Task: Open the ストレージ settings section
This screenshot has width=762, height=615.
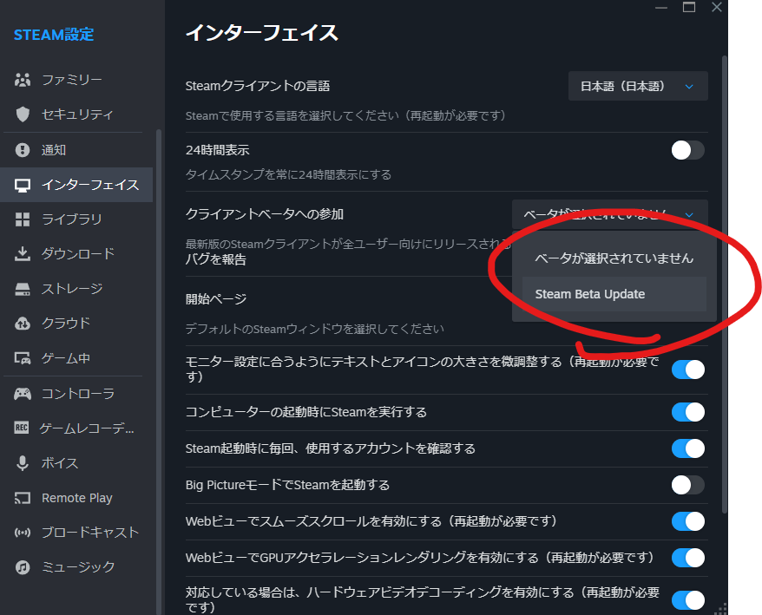Action: 78,289
